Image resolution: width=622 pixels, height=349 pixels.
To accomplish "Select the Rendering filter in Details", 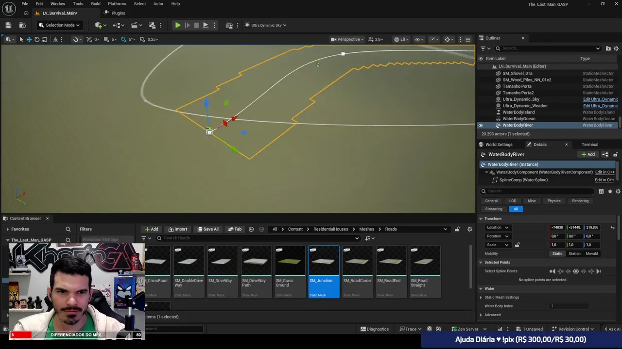I will click(x=580, y=201).
